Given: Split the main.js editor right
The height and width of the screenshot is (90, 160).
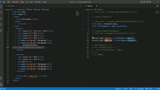Looking at the screenshot, I should [157, 6].
